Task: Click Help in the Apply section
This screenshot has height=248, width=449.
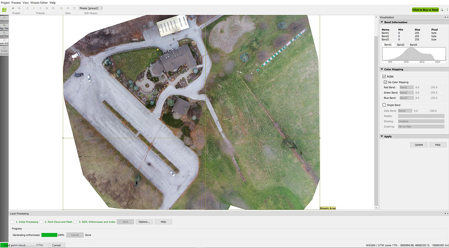Action: point(437,145)
